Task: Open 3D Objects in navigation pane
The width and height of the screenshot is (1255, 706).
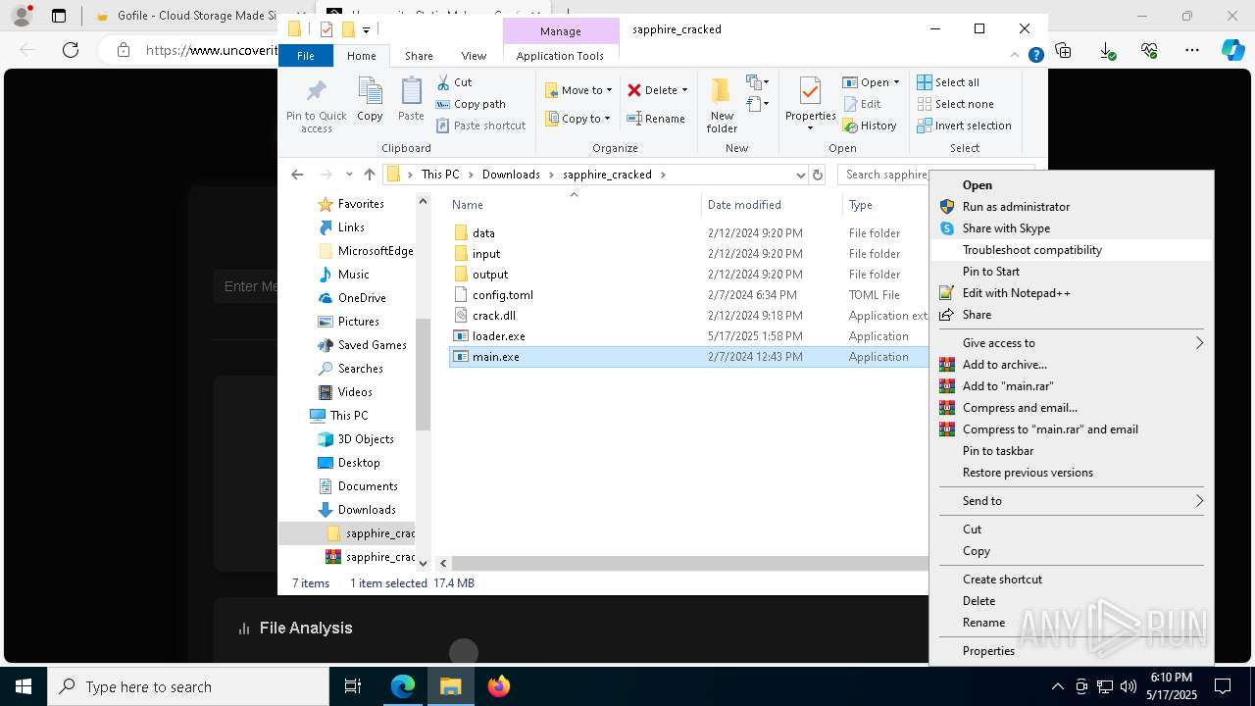Action: 366,439
